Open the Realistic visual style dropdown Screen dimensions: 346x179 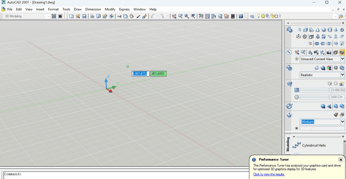click(x=342, y=75)
